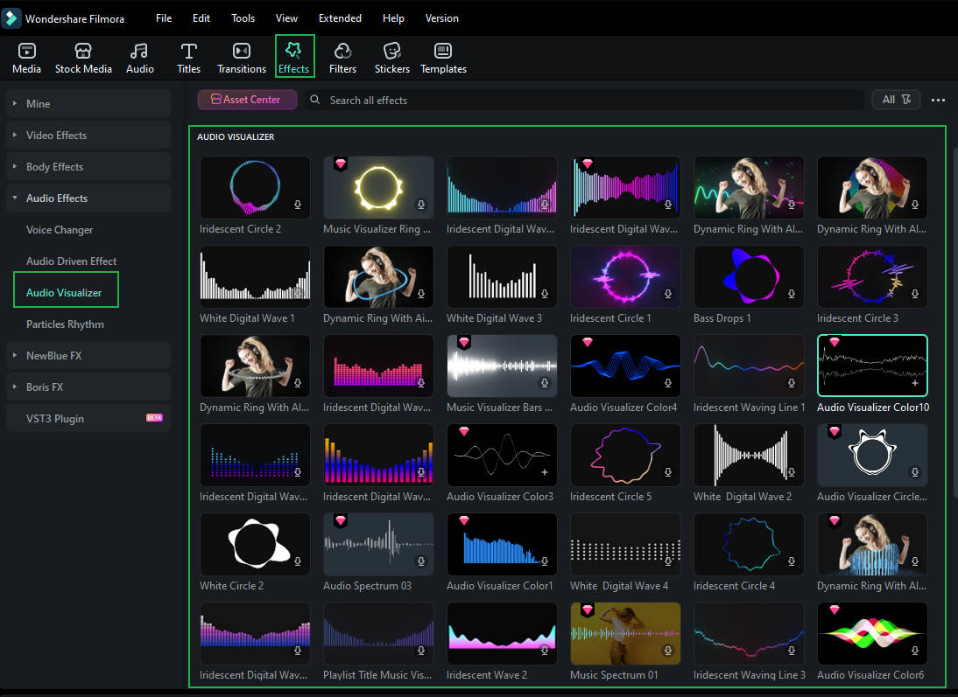
Task: Open the Media panel icon
Action: (x=26, y=58)
